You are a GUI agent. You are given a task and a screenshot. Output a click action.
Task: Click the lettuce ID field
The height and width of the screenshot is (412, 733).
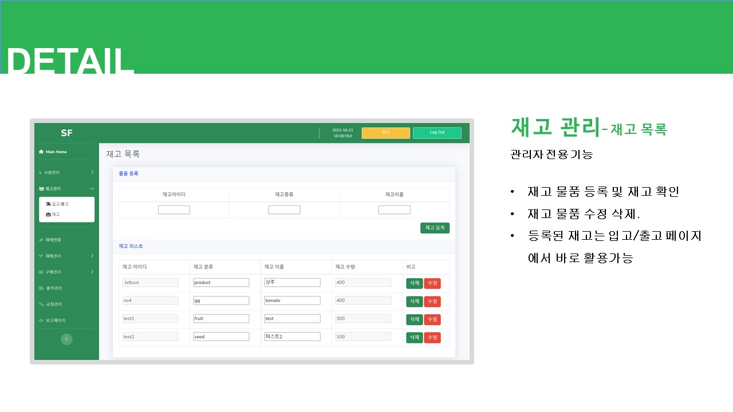point(150,283)
